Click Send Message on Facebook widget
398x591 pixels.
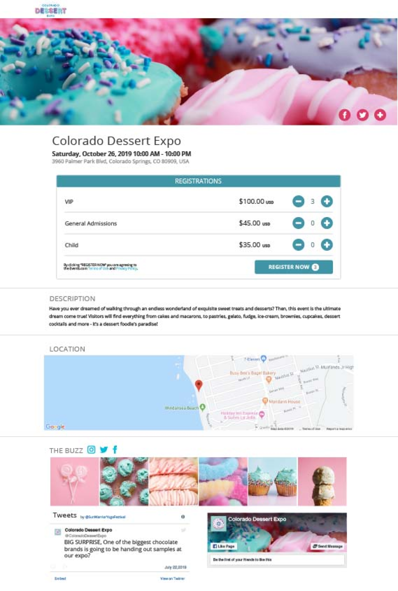328,546
